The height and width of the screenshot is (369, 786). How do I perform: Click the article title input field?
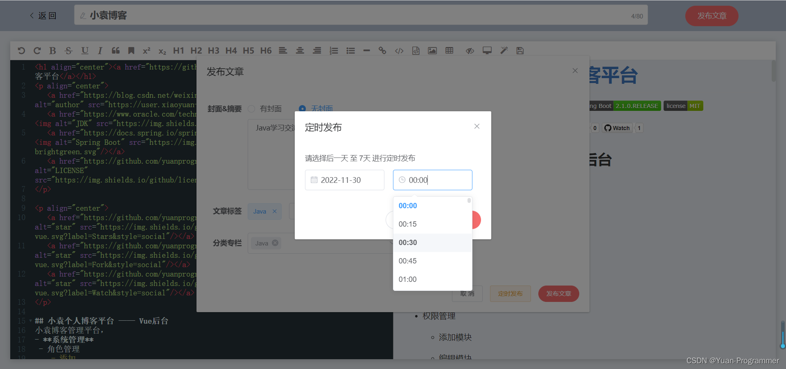click(361, 15)
